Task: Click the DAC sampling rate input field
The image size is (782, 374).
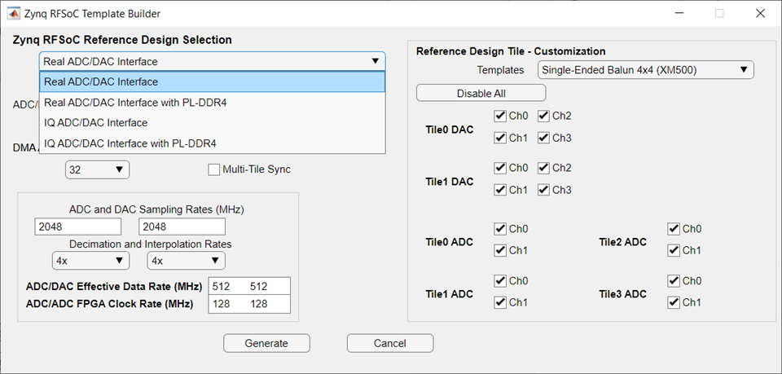Action: (182, 227)
